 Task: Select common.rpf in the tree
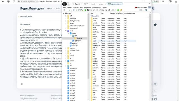(73, 68)
